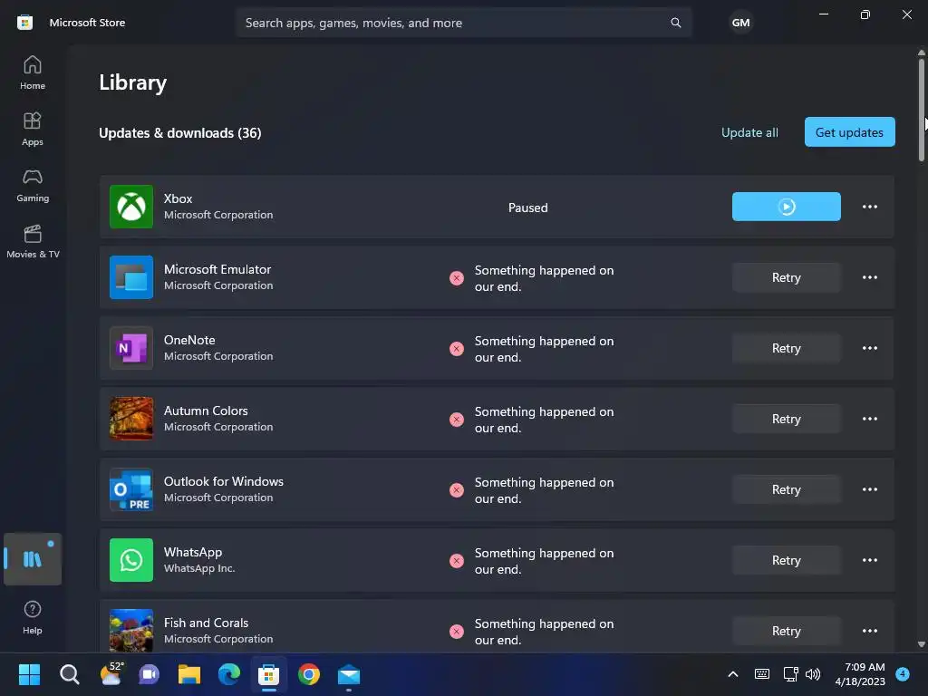Open the volume control in tray
The width and height of the screenshot is (928, 696).
[x=813, y=674]
